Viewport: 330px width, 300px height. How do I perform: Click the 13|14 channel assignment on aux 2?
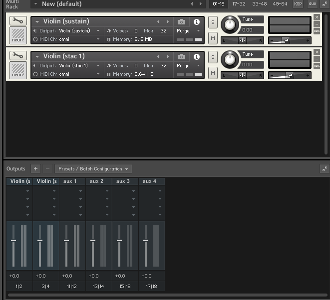click(99, 287)
